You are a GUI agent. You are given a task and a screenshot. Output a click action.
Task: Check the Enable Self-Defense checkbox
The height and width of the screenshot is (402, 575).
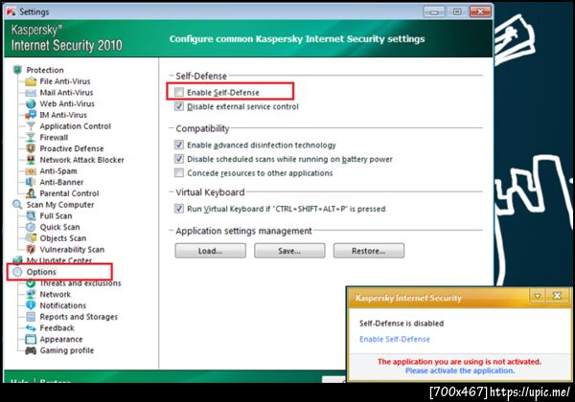point(179,92)
